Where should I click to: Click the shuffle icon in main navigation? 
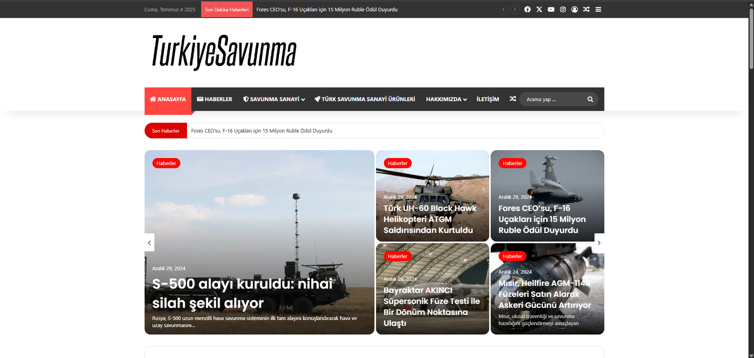(513, 99)
